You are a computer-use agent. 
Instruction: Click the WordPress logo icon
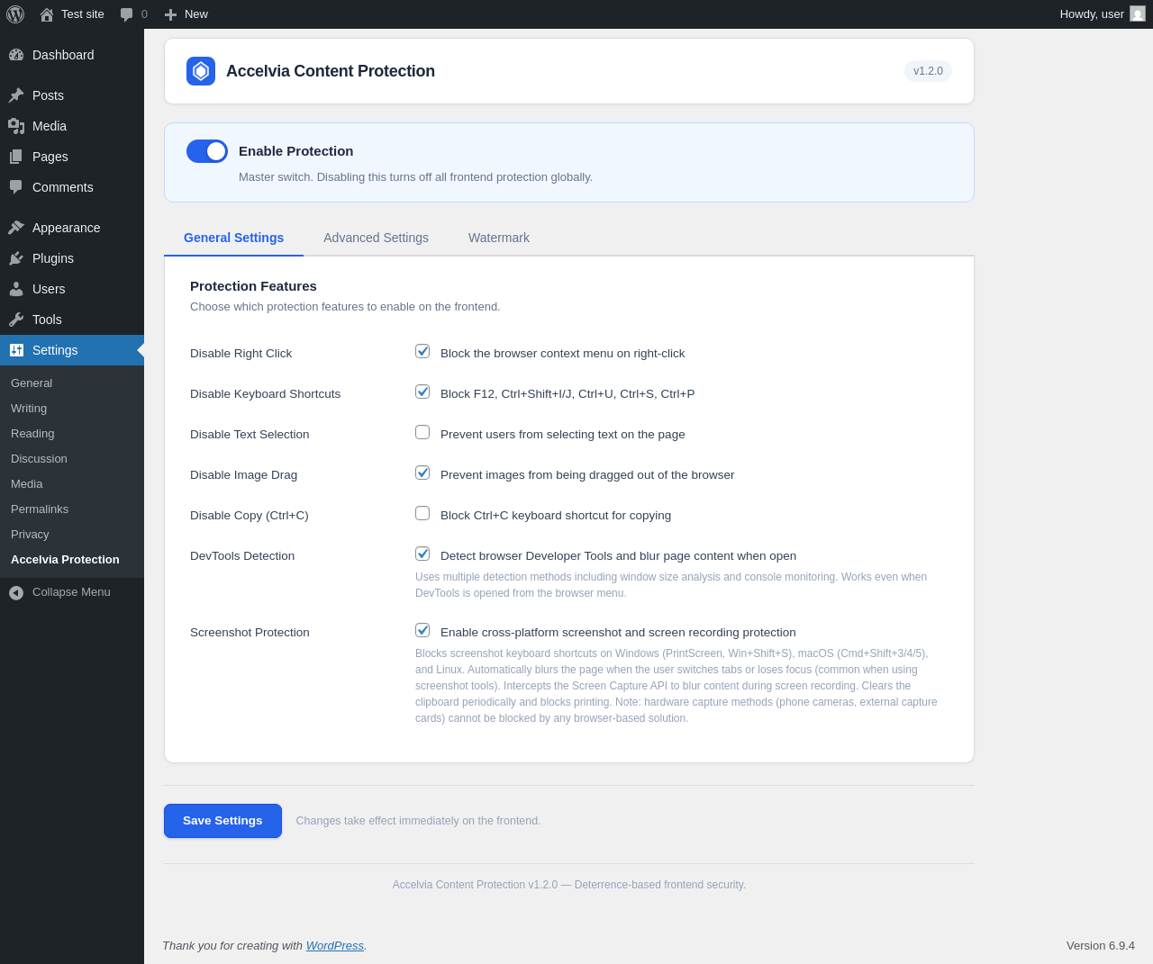pos(15,14)
